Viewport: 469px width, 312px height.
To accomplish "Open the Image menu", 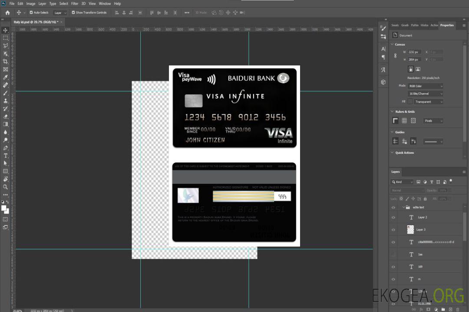I will pyautogui.click(x=31, y=3).
